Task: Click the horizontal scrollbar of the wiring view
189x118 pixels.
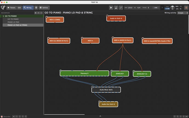Action: tap(64, 114)
